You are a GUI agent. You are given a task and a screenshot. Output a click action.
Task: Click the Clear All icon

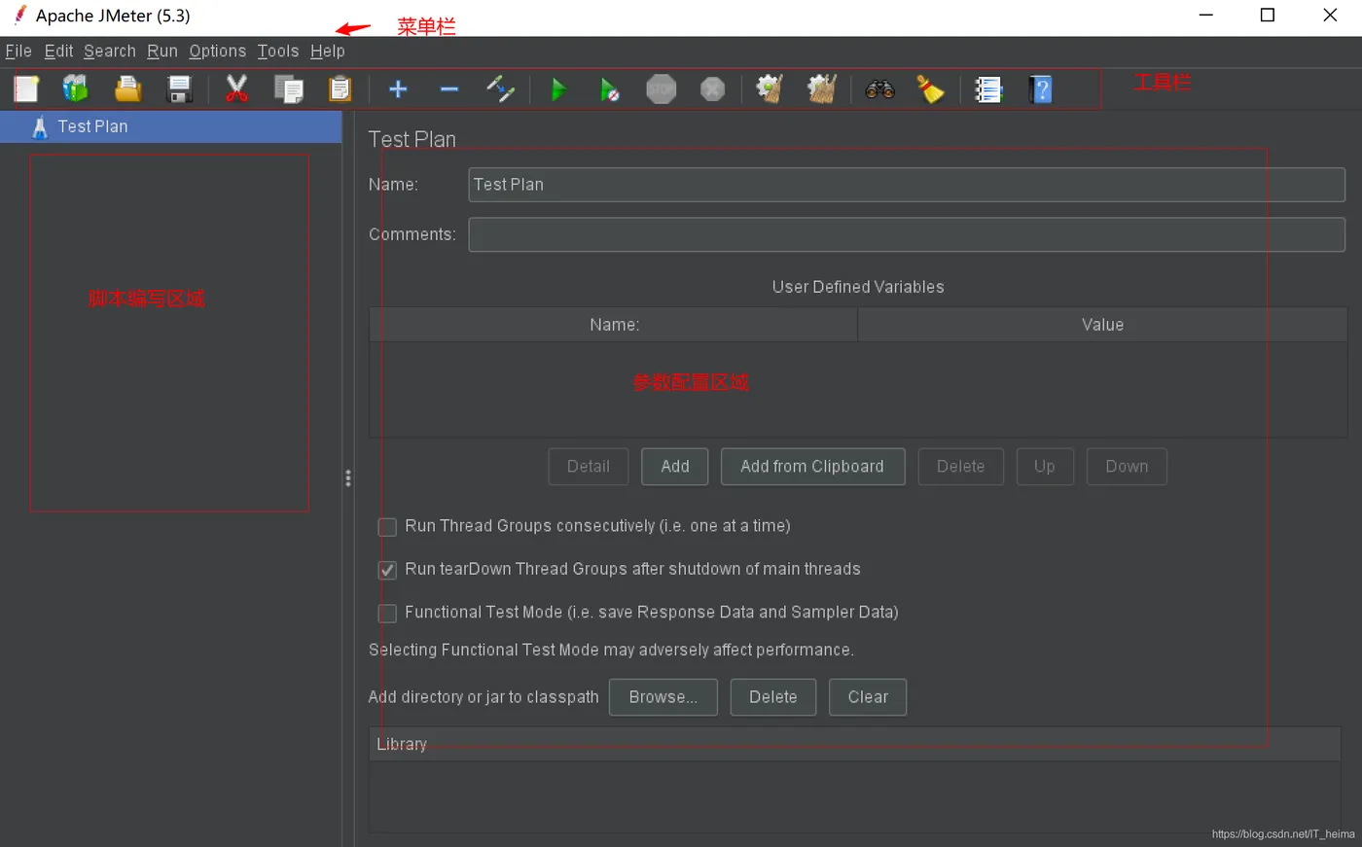click(x=822, y=89)
